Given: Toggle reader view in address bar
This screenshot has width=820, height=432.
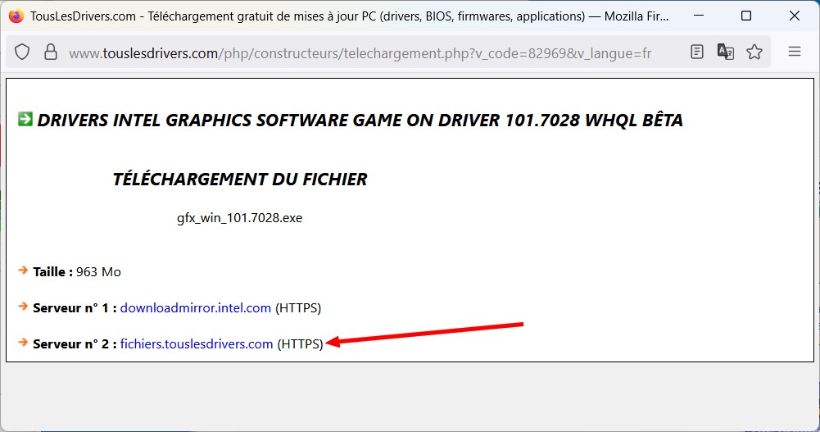Looking at the screenshot, I should tap(696, 52).
